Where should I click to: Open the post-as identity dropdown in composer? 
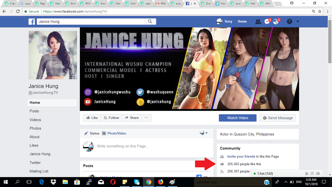click(204, 133)
